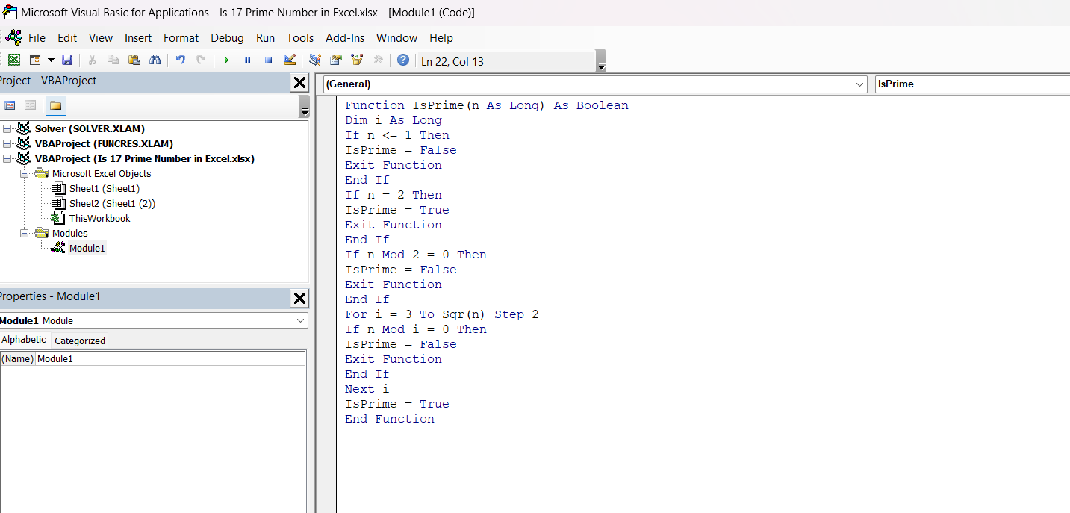1070x513 pixels.
Task: Click the Redo arrow icon
Action: (201, 60)
